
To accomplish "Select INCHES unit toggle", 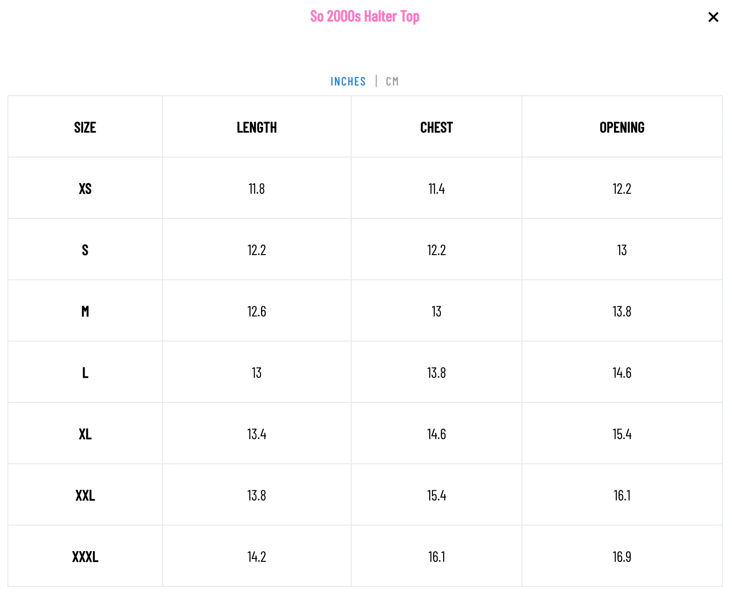I will click(x=348, y=81).
